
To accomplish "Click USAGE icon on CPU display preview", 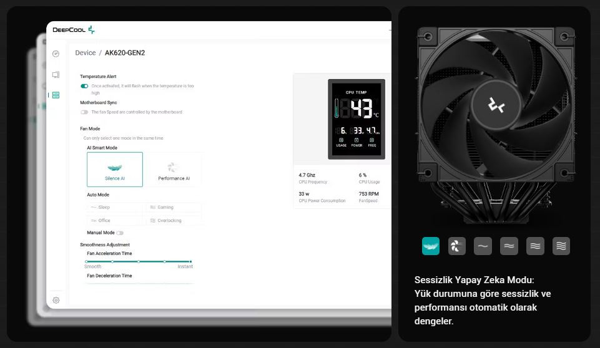I will click(x=341, y=140).
